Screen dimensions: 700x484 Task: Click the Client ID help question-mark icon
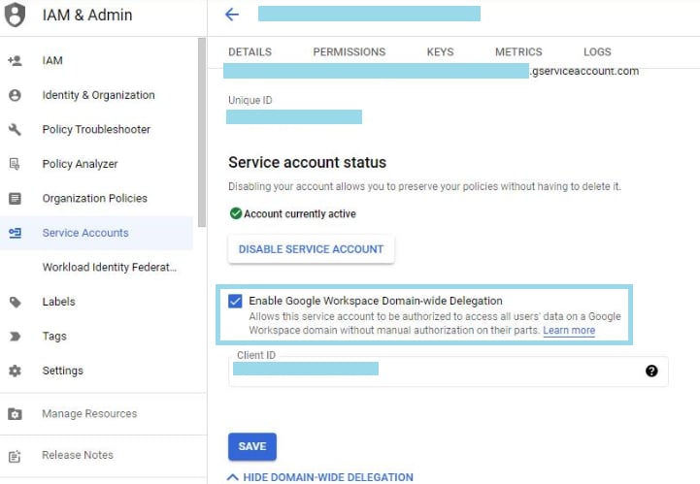point(651,371)
